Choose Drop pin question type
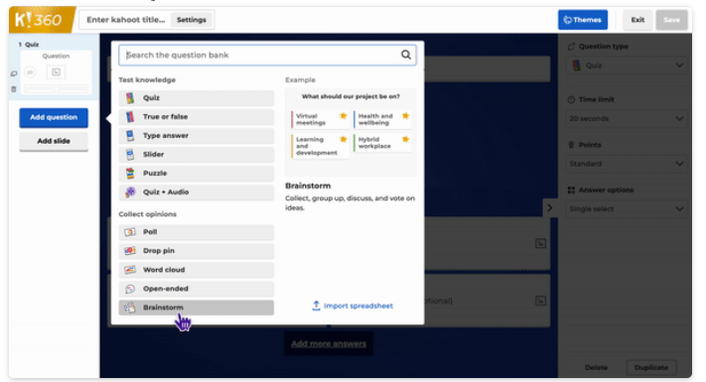The image size is (706, 382). [197, 251]
